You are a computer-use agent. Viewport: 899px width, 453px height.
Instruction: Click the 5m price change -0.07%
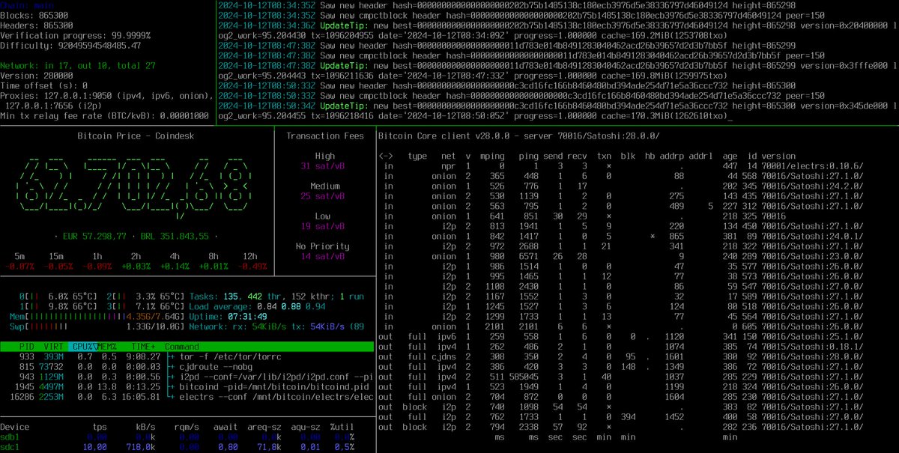pyautogui.click(x=20, y=266)
